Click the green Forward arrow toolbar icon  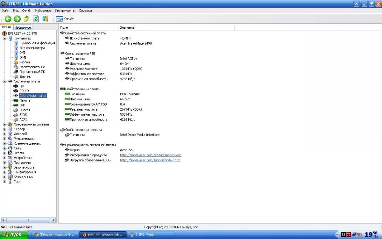coord(17,19)
